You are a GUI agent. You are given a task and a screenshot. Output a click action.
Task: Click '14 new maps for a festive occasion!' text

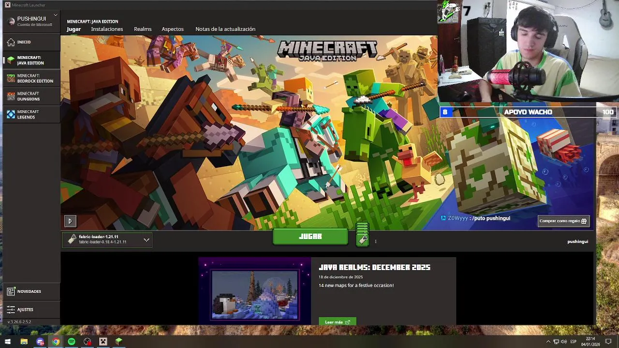356,286
